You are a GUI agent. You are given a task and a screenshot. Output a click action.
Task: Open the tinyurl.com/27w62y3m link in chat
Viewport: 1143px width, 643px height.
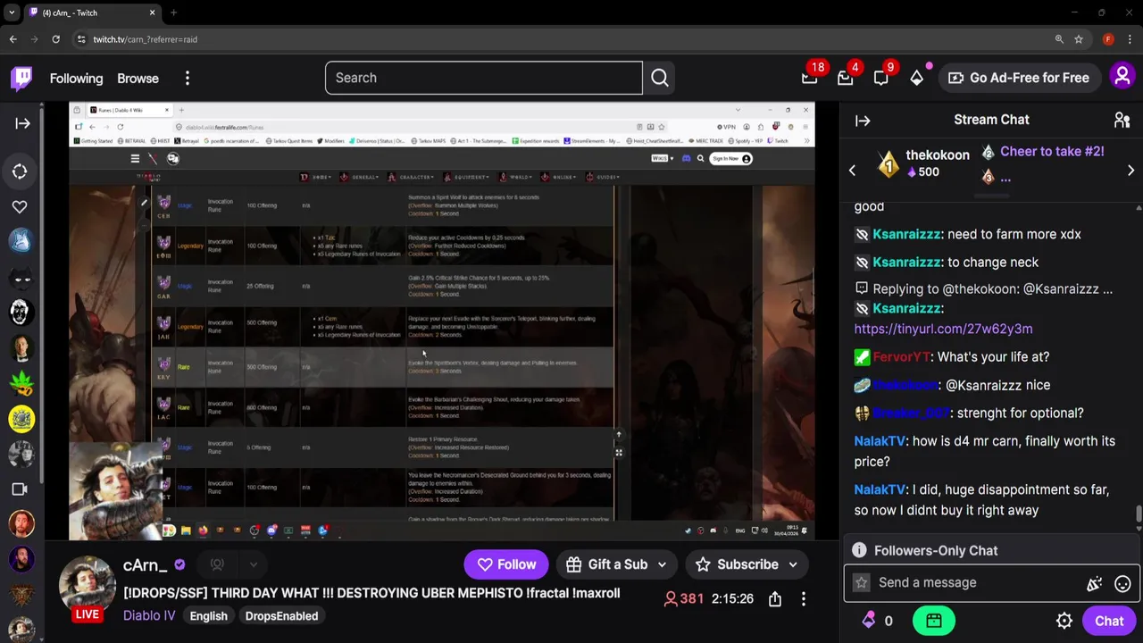[943, 329]
